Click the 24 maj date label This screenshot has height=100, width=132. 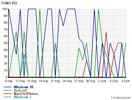click(67, 81)
